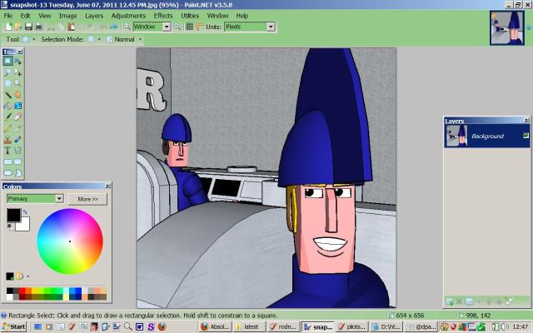
Task: Open the zoom level Window dropdown
Action: (167, 27)
